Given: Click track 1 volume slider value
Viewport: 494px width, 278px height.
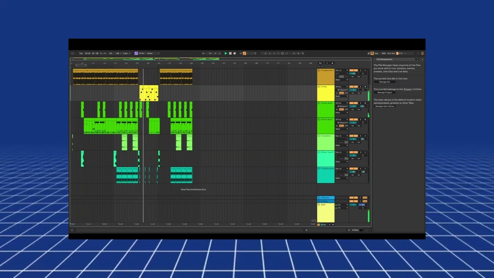Looking at the screenshot, I should click(354, 73).
